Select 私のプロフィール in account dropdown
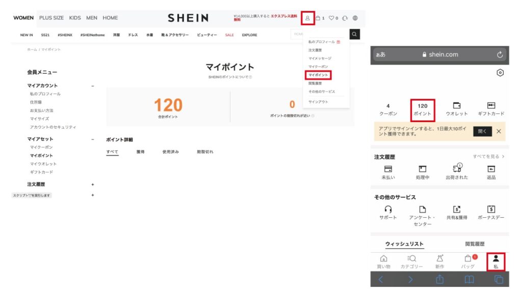 [x=321, y=42]
